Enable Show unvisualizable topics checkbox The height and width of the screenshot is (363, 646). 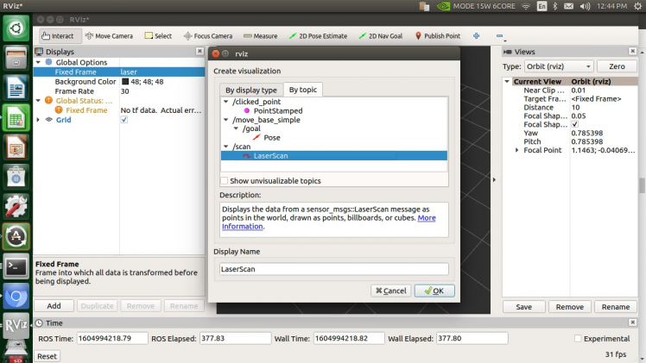point(225,180)
